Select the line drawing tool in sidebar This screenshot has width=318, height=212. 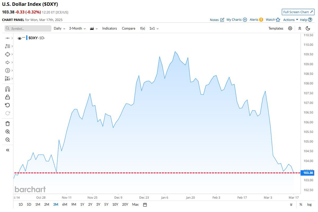point(7,38)
